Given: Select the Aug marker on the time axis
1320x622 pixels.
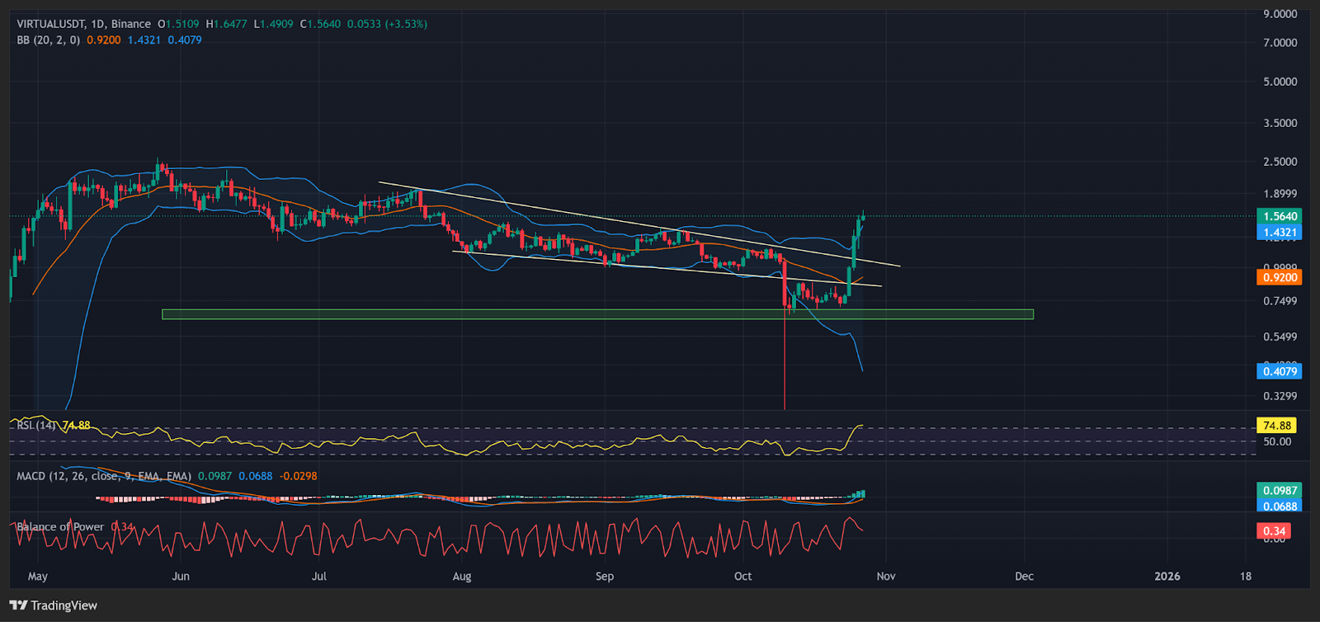Looking at the screenshot, I should point(462,576).
